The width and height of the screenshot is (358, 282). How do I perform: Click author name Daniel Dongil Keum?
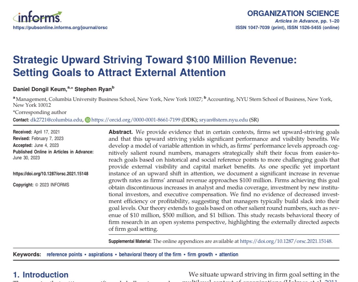(39, 89)
